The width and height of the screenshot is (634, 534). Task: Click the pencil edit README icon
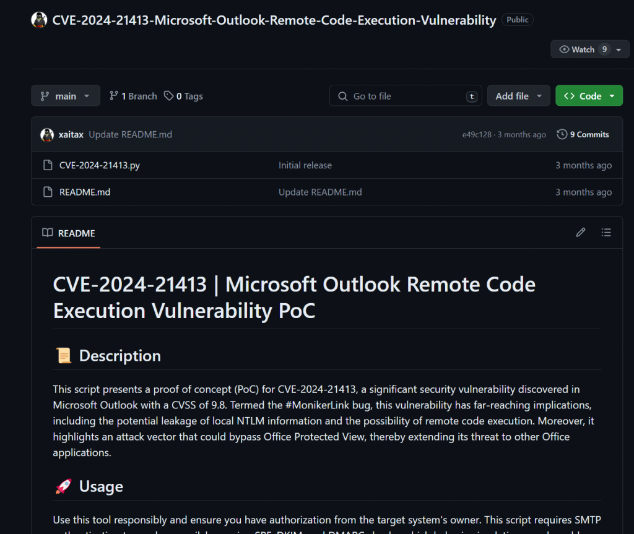tap(580, 233)
